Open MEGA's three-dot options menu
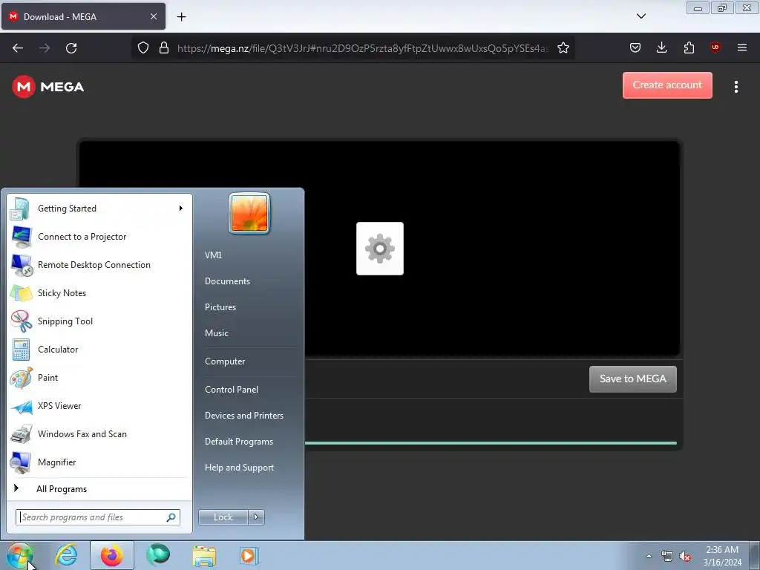 736,87
